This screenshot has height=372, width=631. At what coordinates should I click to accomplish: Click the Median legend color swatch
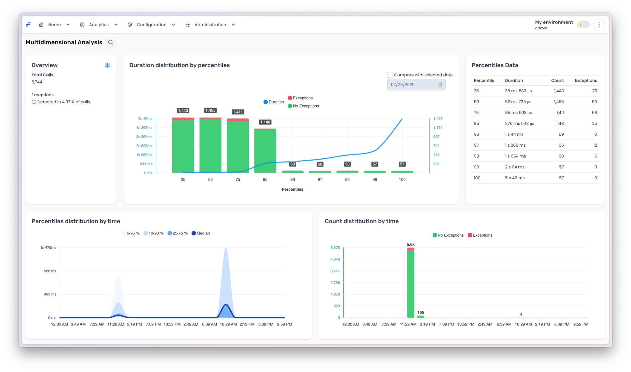click(x=194, y=233)
